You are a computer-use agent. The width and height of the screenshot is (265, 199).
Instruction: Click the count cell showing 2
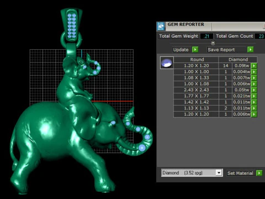(x=226, y=108)
